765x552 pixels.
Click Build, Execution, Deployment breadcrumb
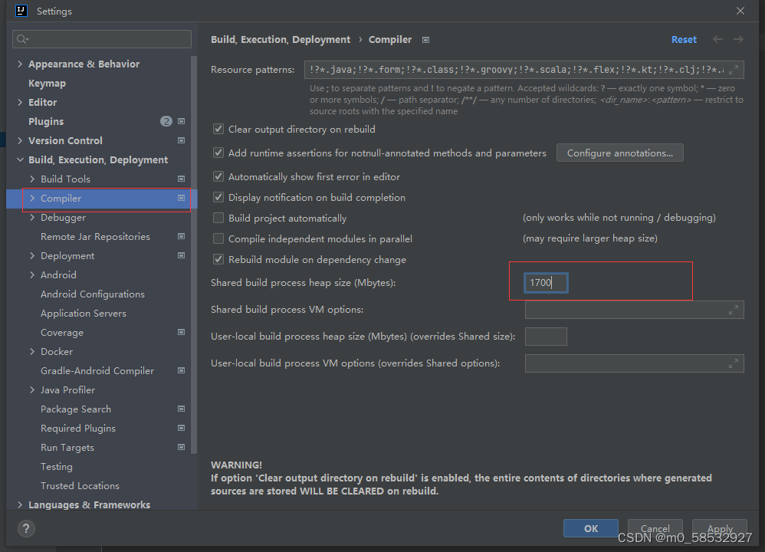(x=281, y=40)
